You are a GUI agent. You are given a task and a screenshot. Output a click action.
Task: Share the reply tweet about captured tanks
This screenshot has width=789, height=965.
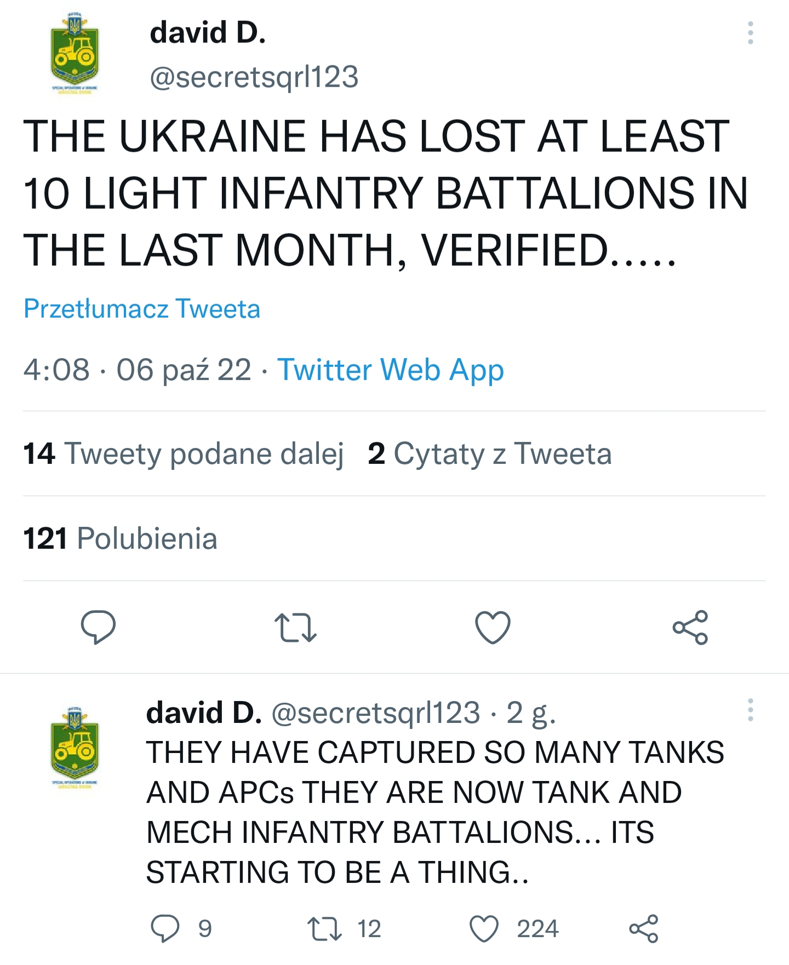[644, 928]
